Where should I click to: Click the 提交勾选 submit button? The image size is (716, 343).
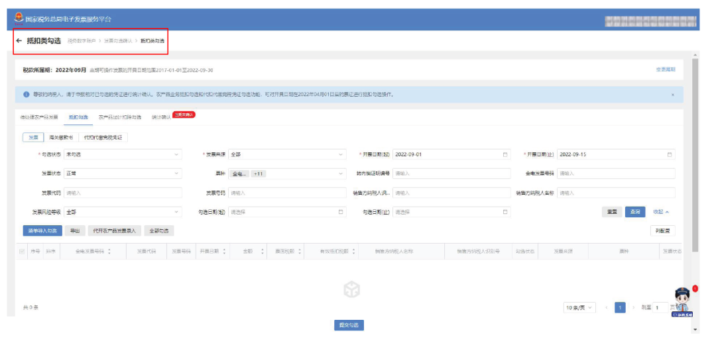[349, 325]
